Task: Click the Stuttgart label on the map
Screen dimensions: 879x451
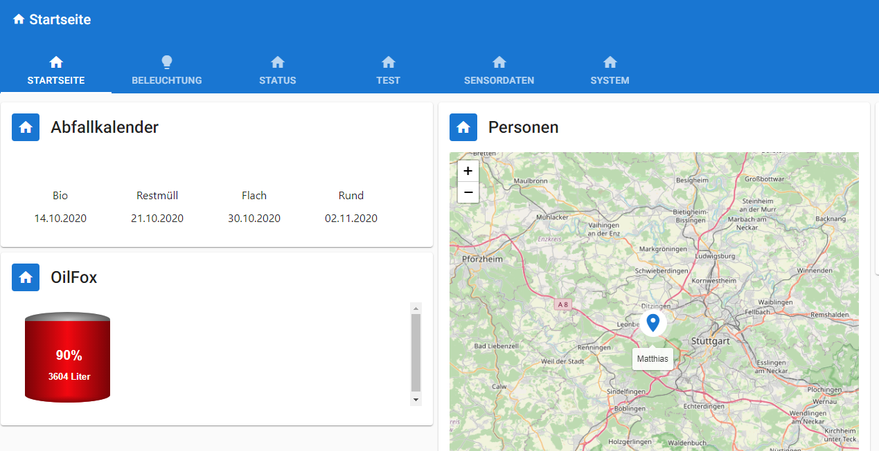Action: (710, 342)
